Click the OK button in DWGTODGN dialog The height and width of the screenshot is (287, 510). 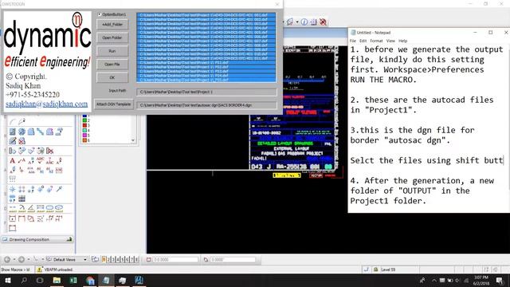pos(112,77)
